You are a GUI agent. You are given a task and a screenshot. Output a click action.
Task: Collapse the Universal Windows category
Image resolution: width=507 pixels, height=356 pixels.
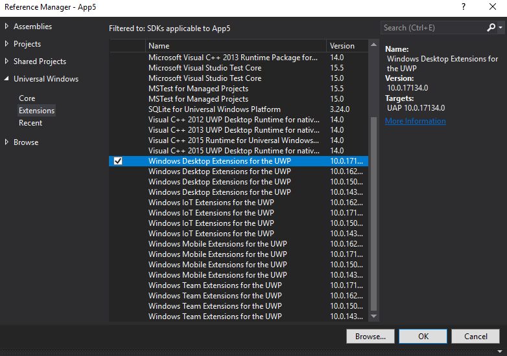coord(6,78)
